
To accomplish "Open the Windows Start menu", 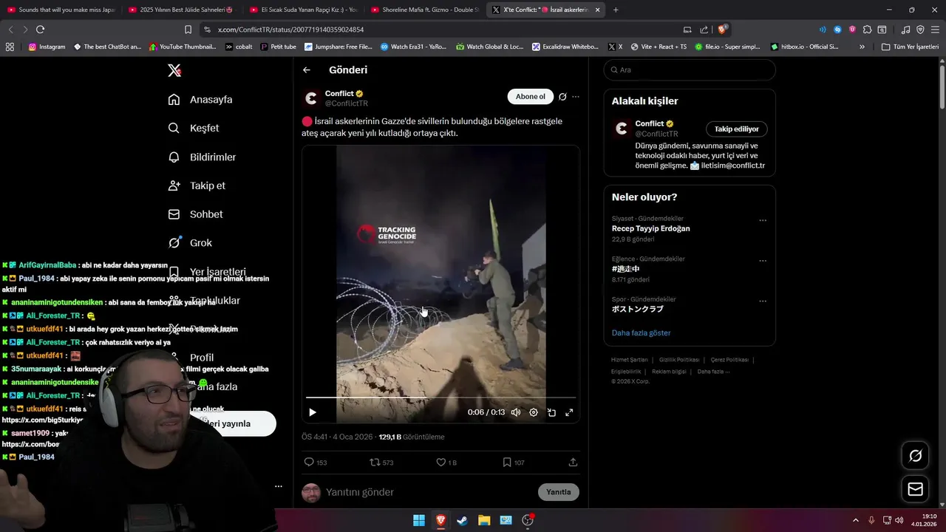I will (419, 520).
